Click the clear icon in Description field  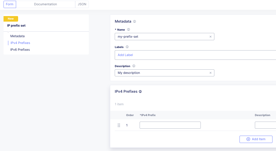211,73
